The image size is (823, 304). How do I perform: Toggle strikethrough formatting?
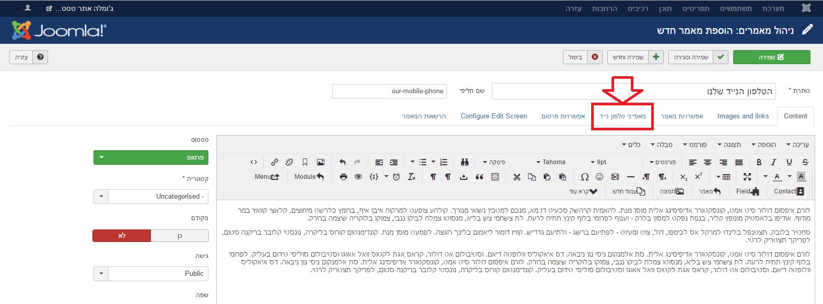point(805,162)
